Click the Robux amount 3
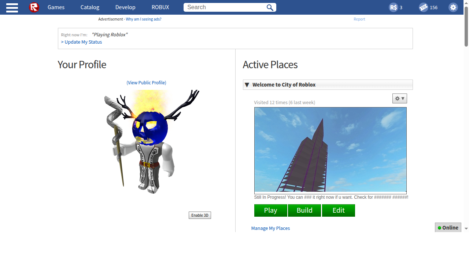The height and width of the screenshot is (264, 469). point(401,7)
